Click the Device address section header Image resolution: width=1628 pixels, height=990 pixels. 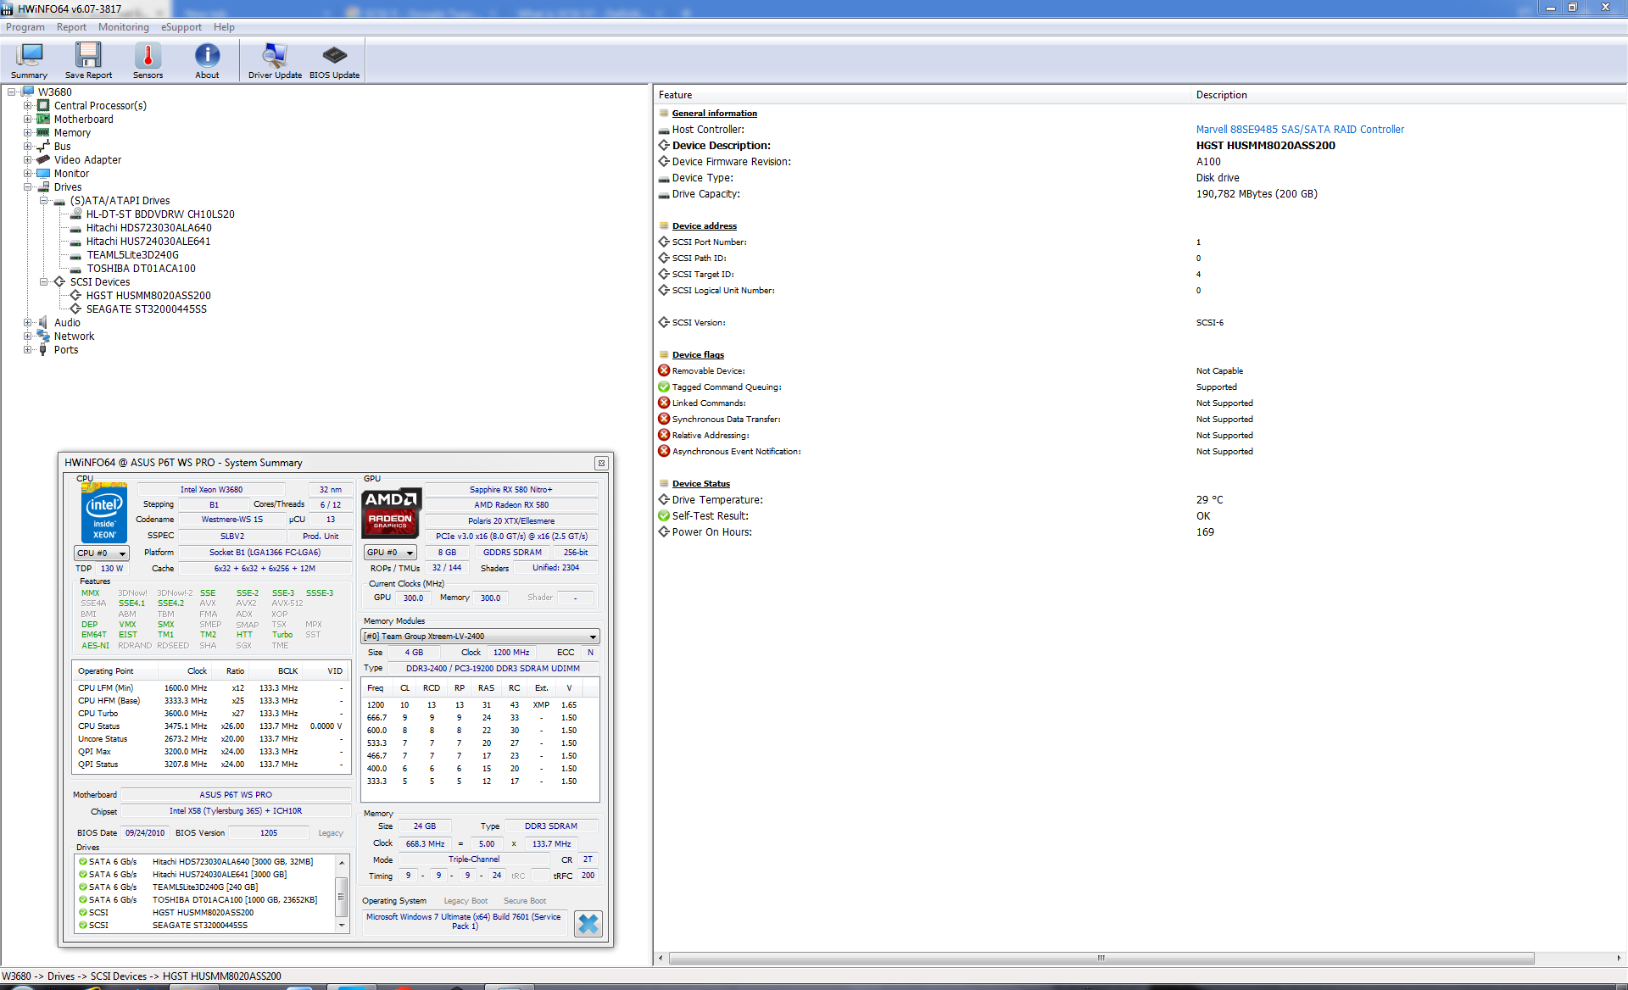705,226
